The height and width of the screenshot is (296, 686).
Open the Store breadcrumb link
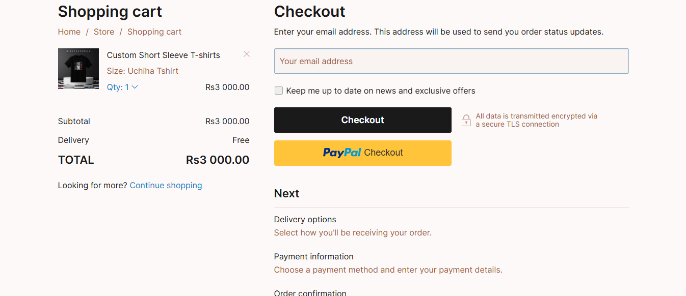[x=104, y=32]
